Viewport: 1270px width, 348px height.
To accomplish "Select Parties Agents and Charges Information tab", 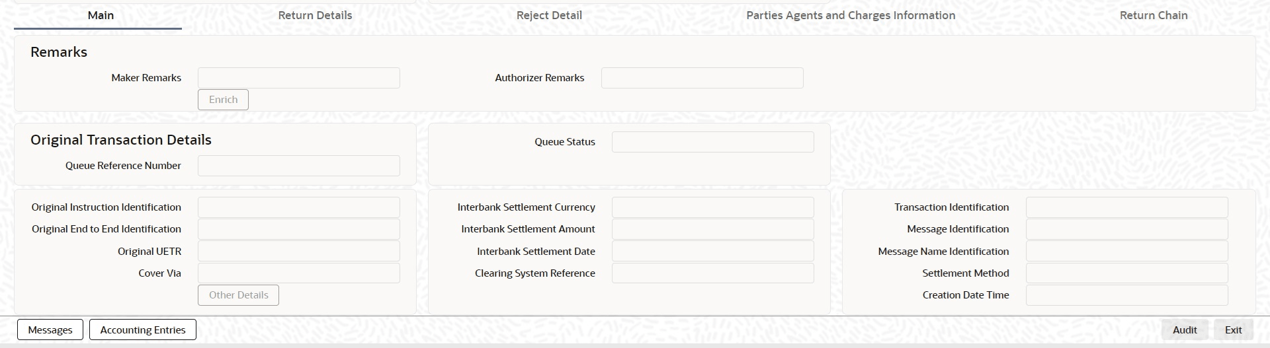I will [x=851, y=15].
